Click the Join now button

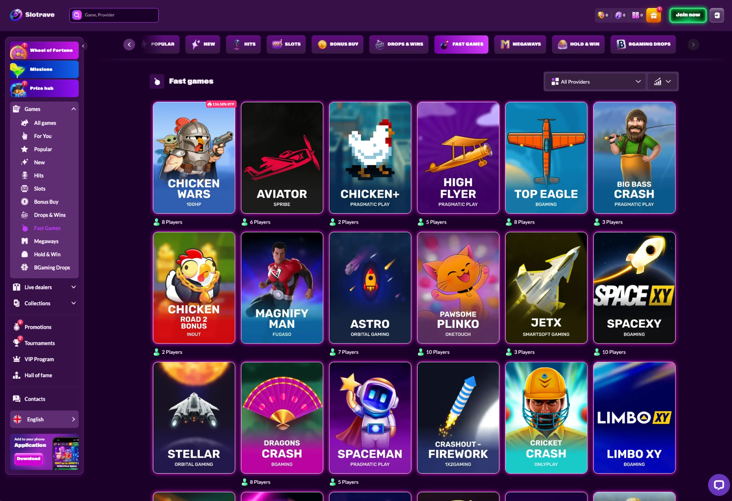(x=688, y=15)
